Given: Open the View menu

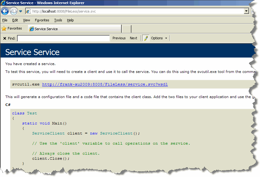Looking at the screenshot, I should coord(26,20).
